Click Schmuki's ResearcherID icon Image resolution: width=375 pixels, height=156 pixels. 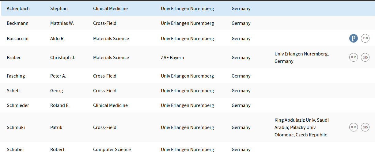354,127
